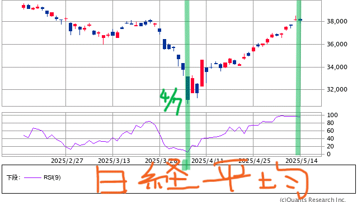Click the green highlight band at 5/14
357x202 pixels.
pyautogui.click(x=298, y=77)
